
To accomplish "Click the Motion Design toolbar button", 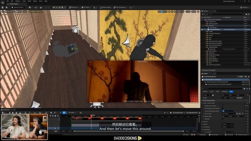I will pos(105,7).
